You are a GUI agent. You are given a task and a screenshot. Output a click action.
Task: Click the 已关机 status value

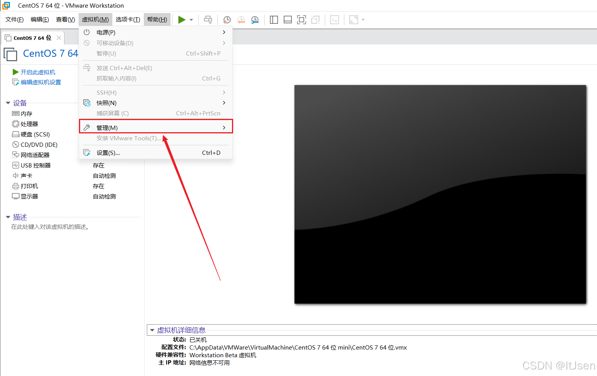pos(198,340)
